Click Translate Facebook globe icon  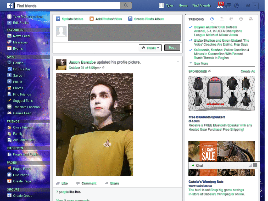pyautogui.click(x=9, y=107)
